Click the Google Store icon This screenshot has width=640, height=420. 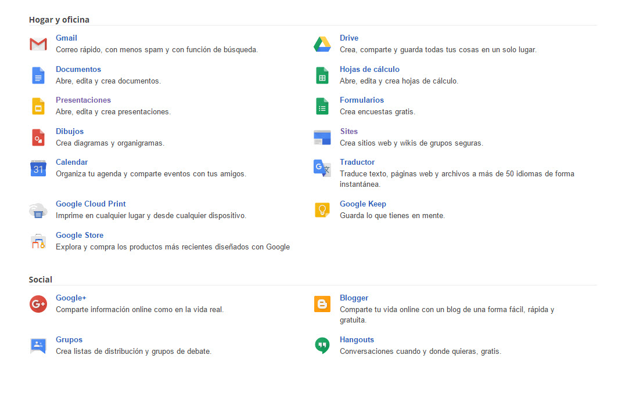coord(38,241)
